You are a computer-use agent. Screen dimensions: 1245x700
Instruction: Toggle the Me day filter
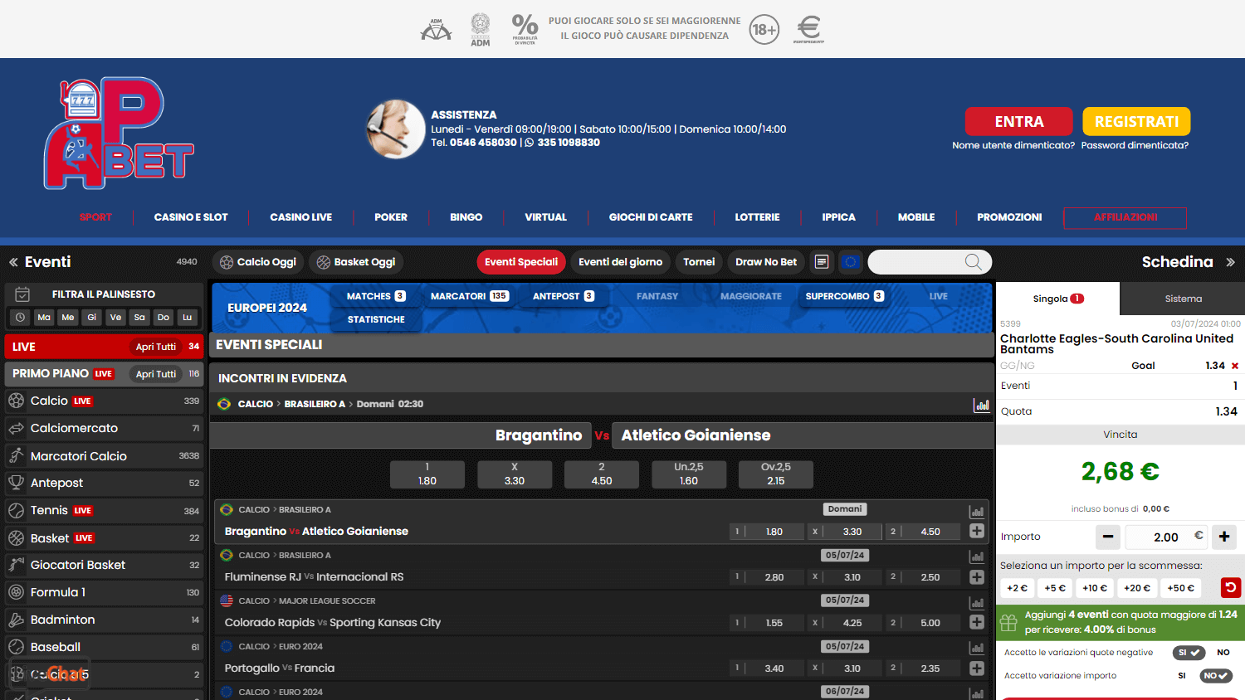click(x=68, y=317)
